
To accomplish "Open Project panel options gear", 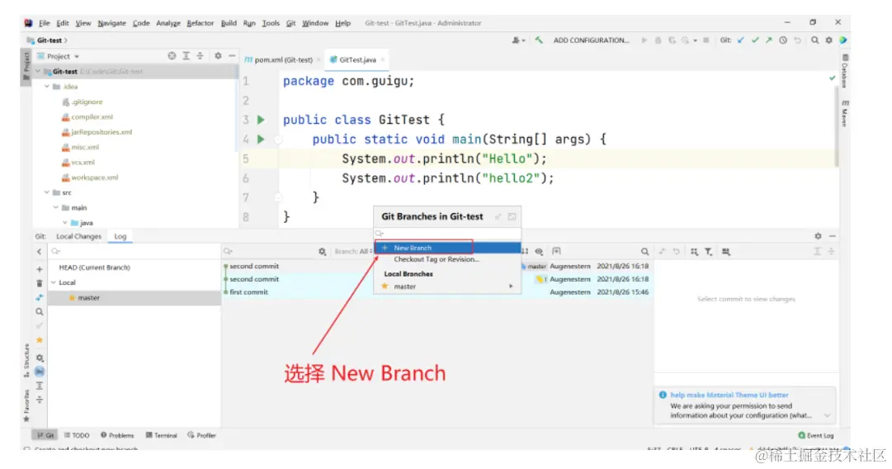I will click(218, 56).
